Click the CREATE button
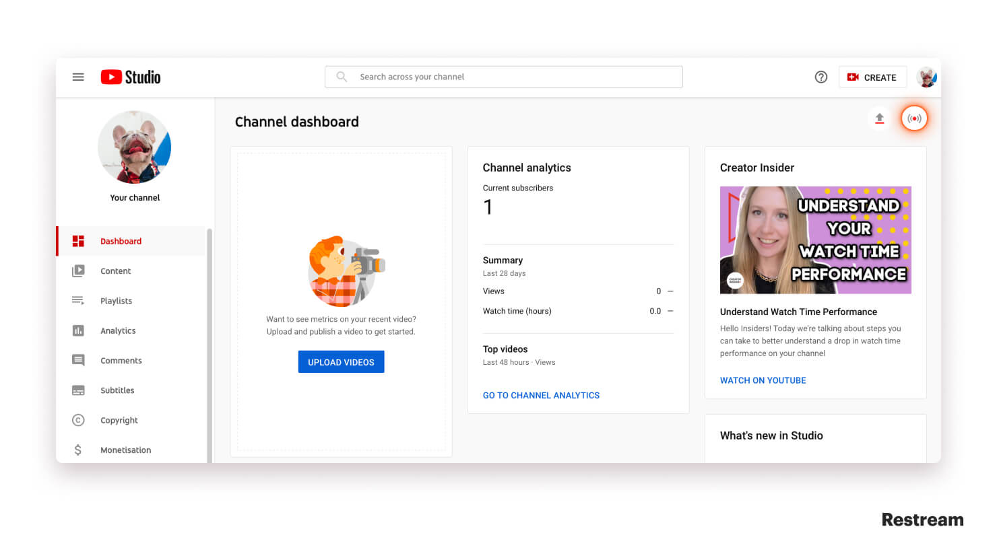997x560 pixels. 872,77
